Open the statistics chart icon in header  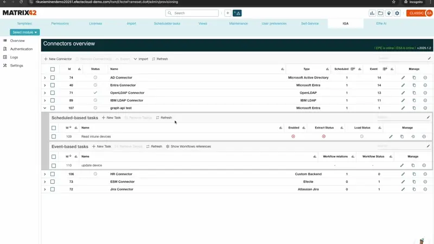372,13
